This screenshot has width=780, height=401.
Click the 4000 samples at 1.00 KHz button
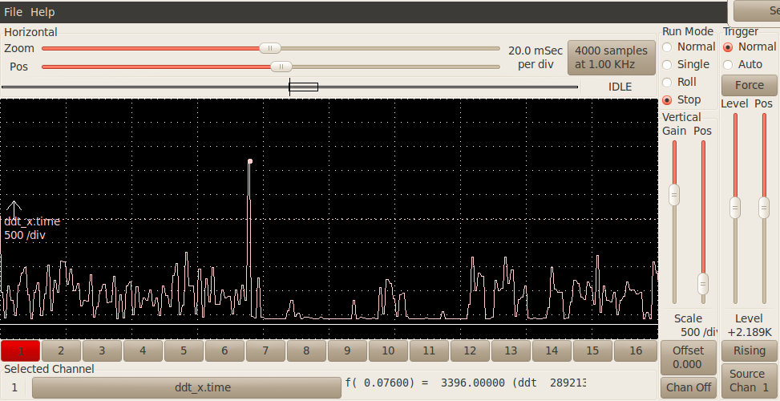(x=611, y=57)
